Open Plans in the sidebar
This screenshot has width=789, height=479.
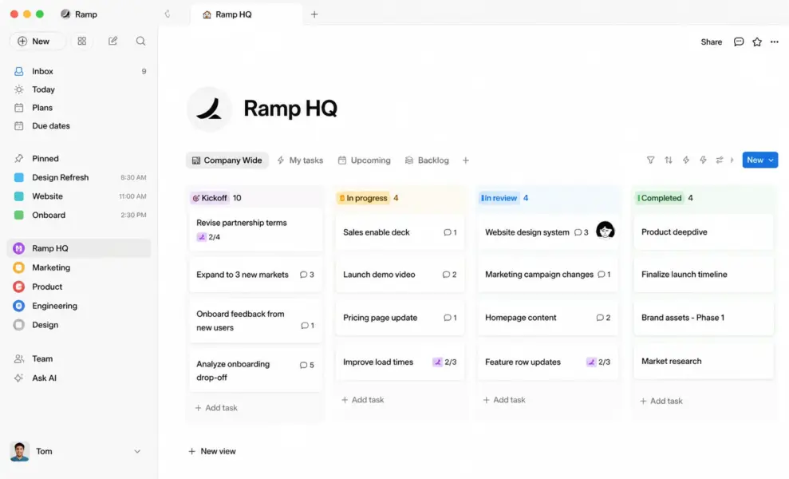(x=80, y=107)
